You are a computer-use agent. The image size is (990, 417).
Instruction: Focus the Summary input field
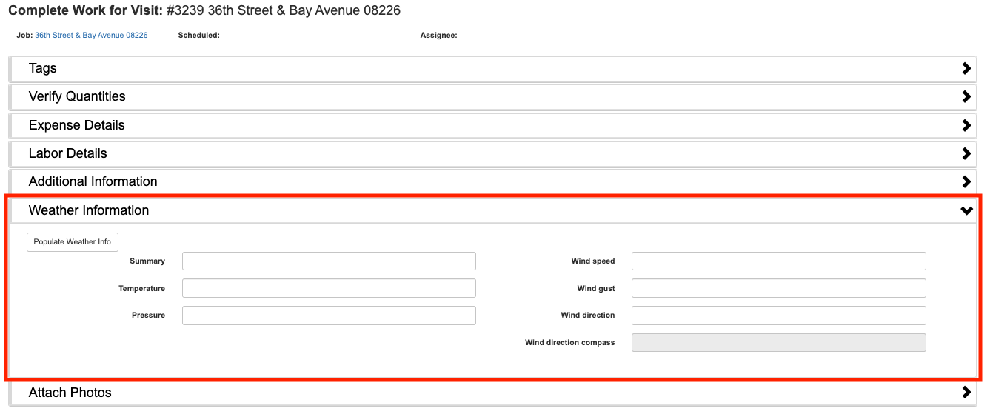(329, 261)
